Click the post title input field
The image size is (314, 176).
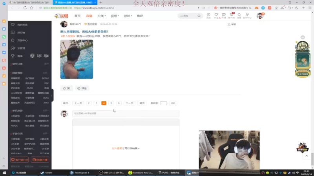click(126, 113)
